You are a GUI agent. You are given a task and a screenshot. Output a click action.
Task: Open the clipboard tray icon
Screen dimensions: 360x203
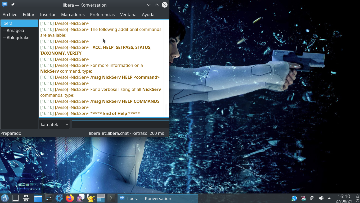(x=312, y=198)
